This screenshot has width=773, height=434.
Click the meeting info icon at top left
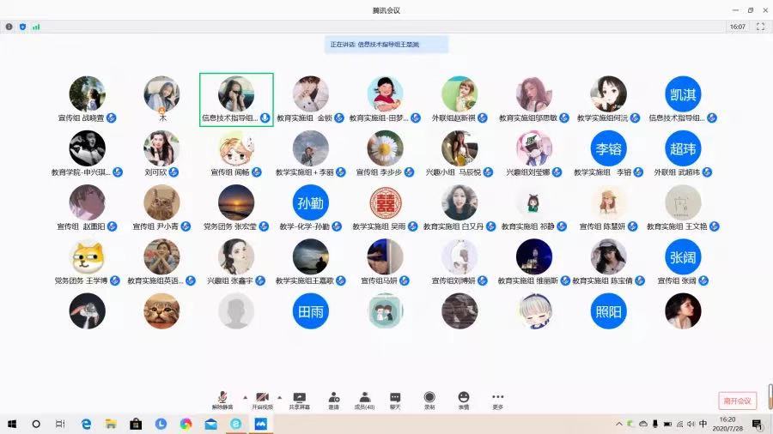(x=9, y=27)
